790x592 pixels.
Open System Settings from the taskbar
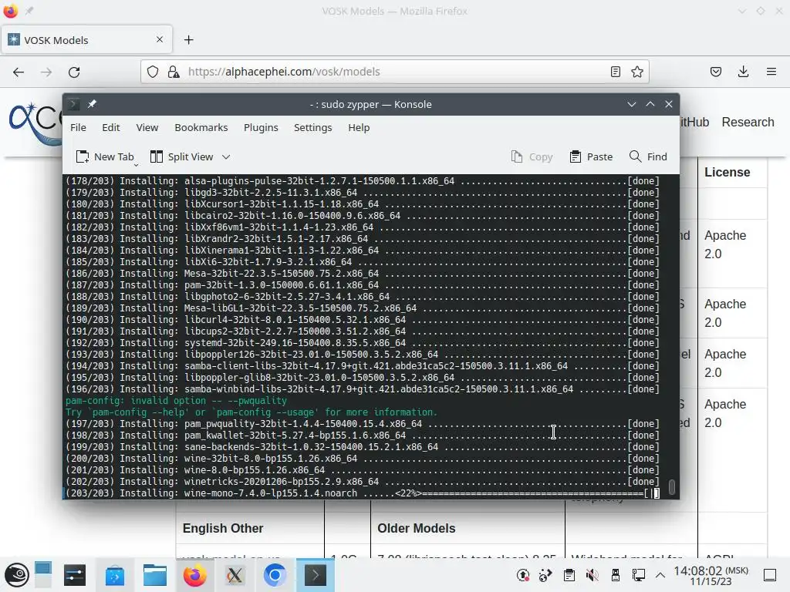[x=75, y=575]
